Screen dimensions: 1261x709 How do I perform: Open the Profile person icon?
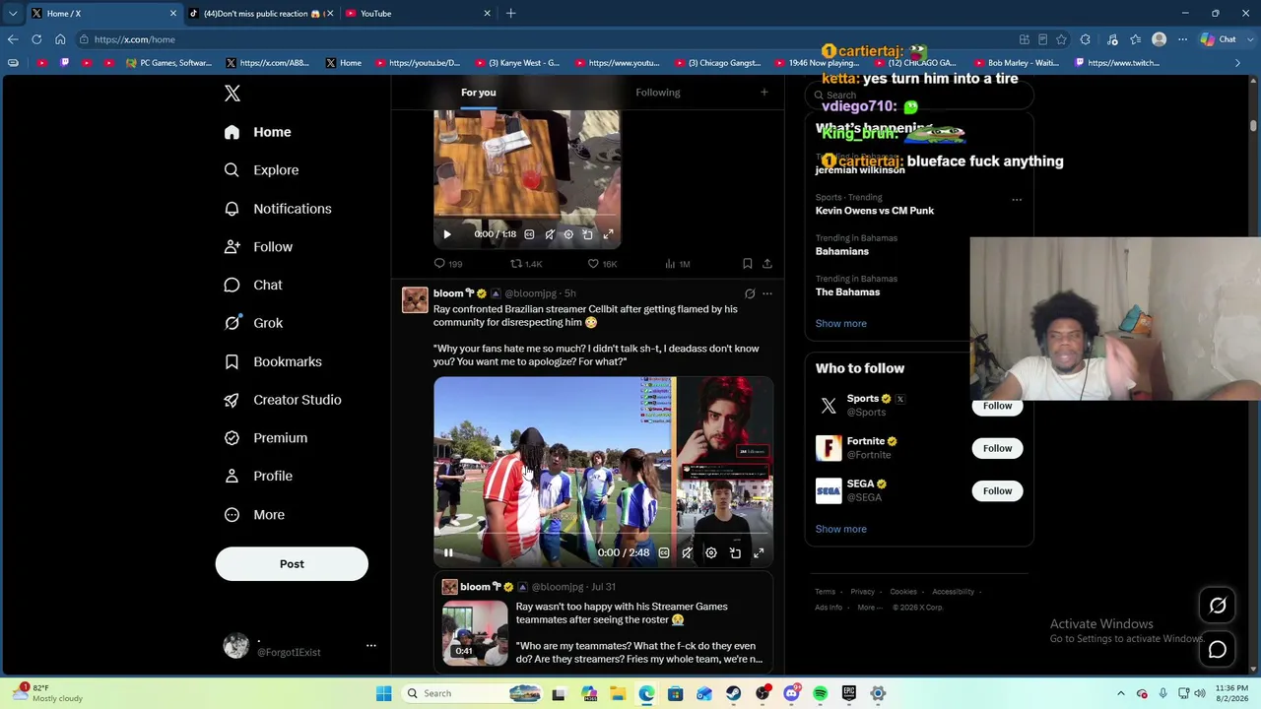pos(232,476)
